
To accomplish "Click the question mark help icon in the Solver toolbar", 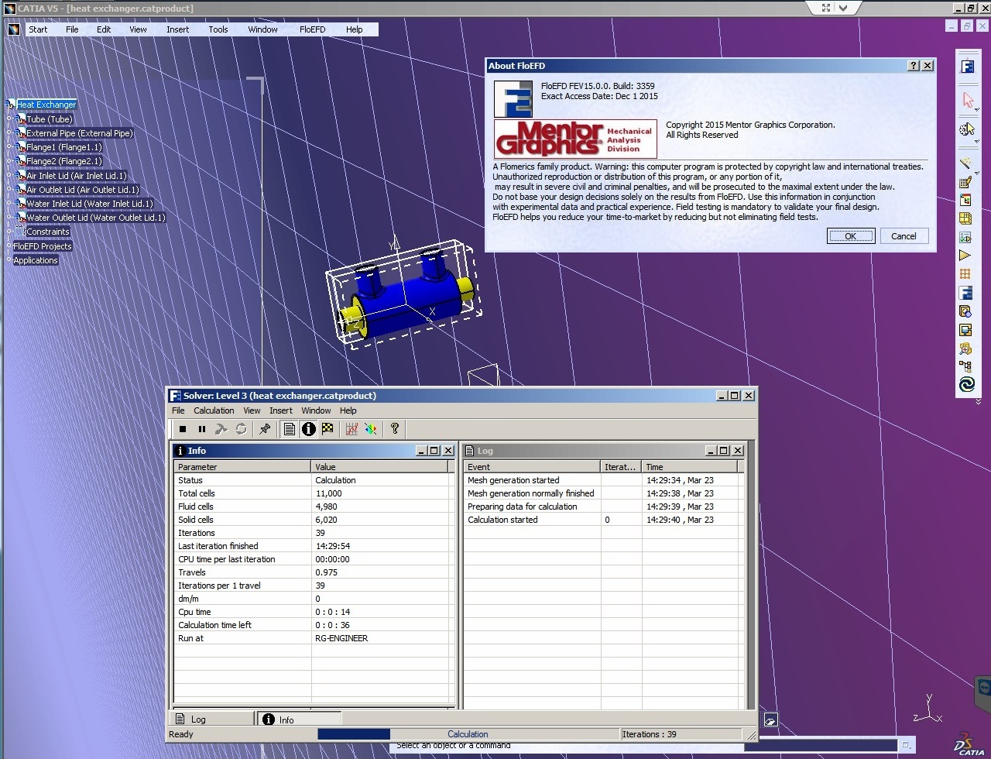I will pos(395,429).
